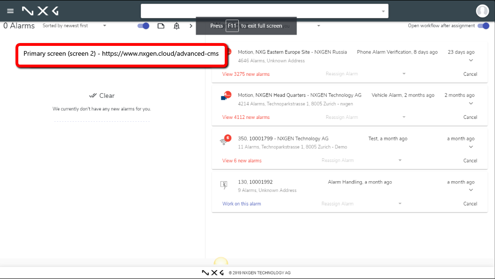Screen dimensions: 495x279
Task: Open the user profile avatar
Action: tap(482, 11)
